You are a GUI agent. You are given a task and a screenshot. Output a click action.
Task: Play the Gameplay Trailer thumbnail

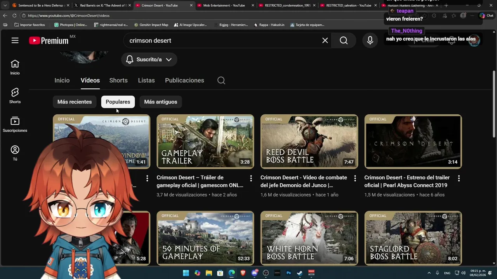point(205,141)
